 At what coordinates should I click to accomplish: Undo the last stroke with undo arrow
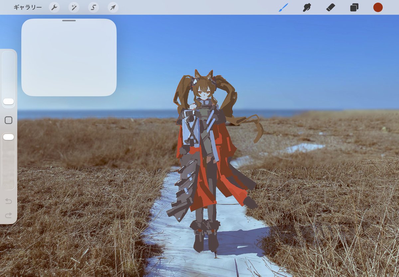pos(9,201)
